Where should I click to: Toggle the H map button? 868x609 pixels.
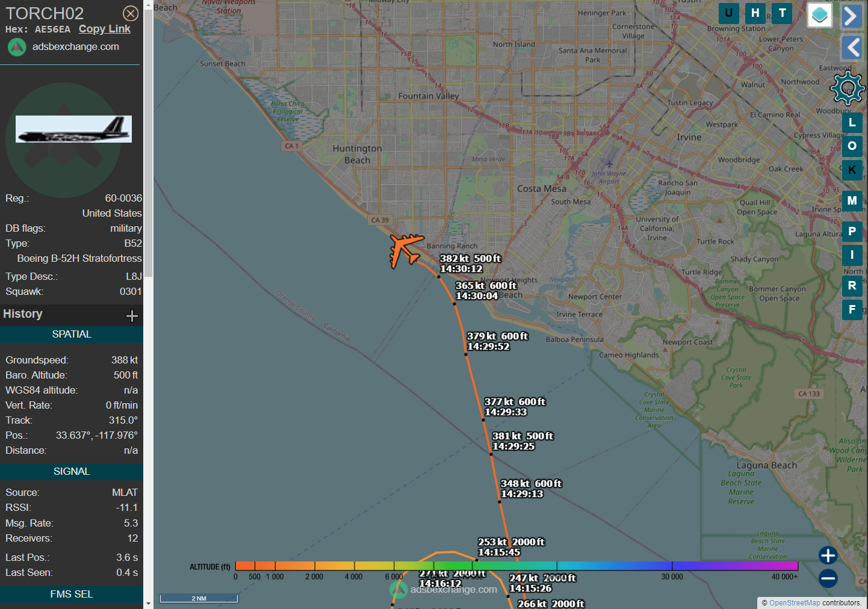tap(755, 13)
